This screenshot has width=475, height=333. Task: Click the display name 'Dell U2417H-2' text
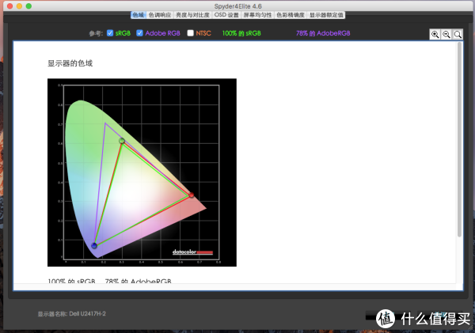tap(88, 314)
